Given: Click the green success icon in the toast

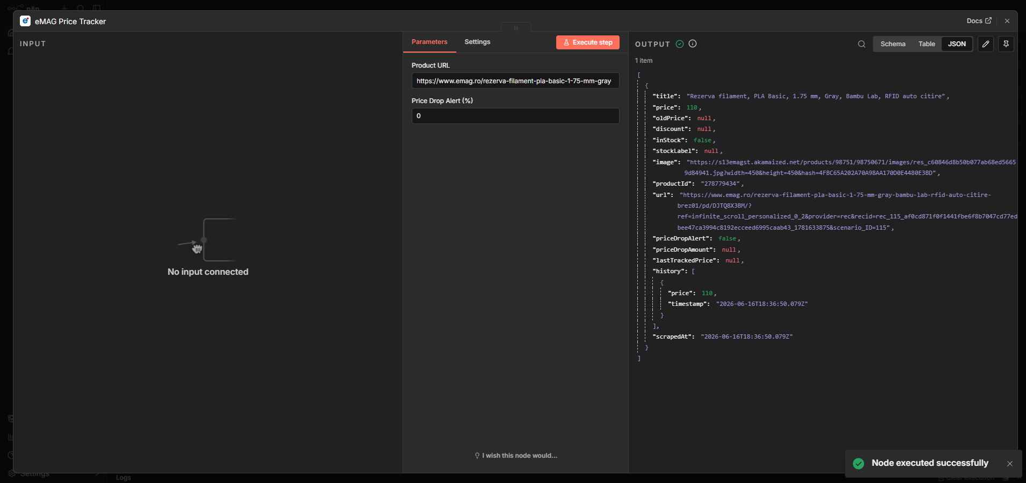Looking at the screenshot, I should (x=858, y=463).
